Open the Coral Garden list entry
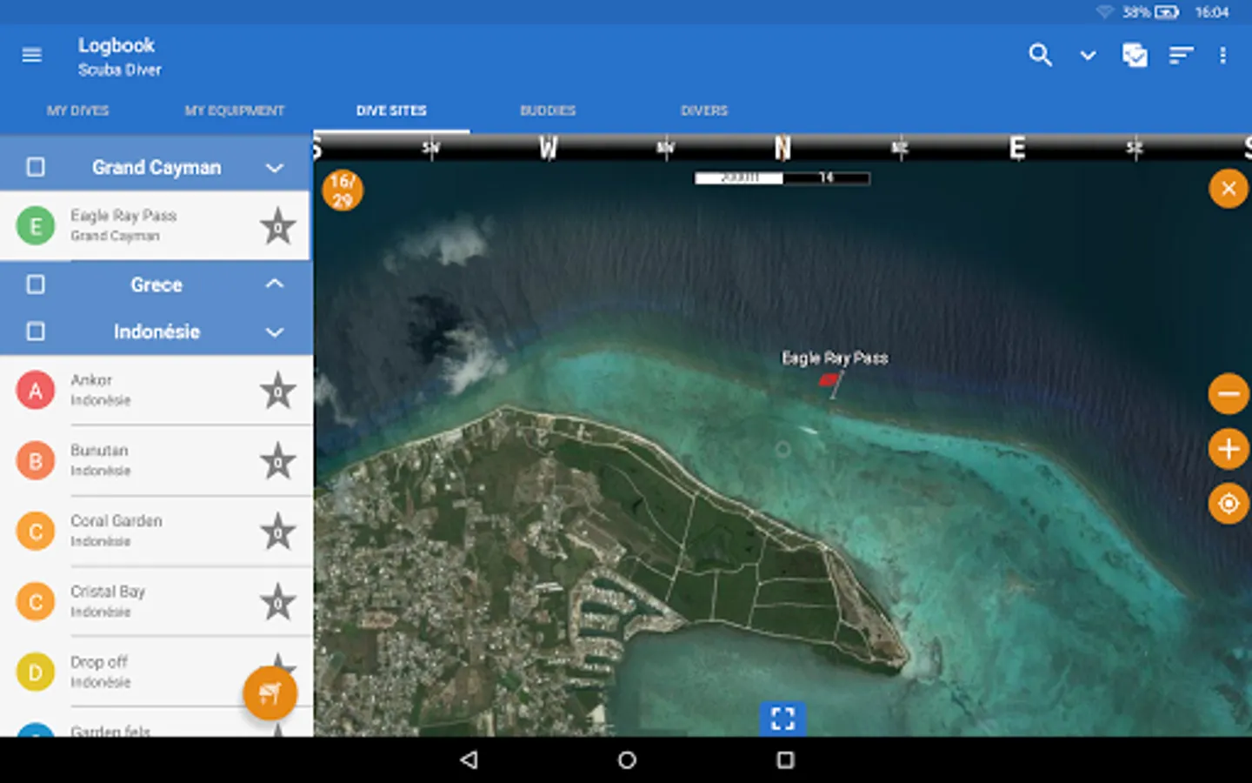The image size is (1252, 783). click(x=156, y=532)
